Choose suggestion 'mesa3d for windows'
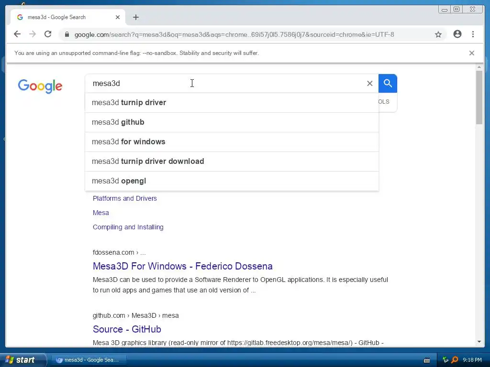The image size is (490, 367). tap(232, 142)
